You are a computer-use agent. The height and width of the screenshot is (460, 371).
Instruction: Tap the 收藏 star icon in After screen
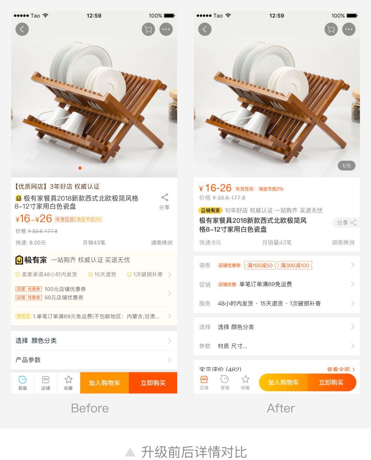click(245, 383)
